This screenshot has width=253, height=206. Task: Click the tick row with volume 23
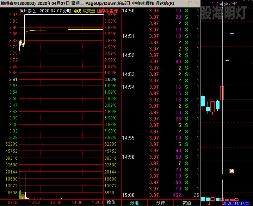point(161,119)
